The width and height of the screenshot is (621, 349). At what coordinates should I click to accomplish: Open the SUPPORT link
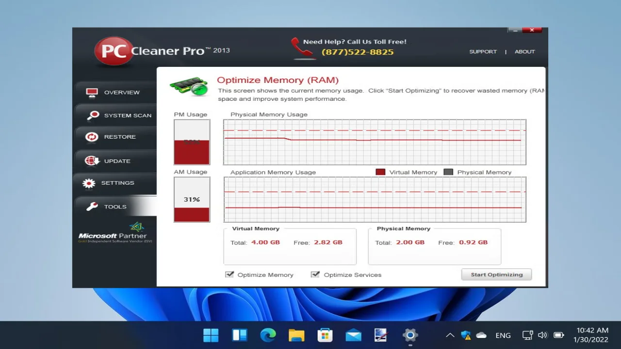click(x=483, y=52)
